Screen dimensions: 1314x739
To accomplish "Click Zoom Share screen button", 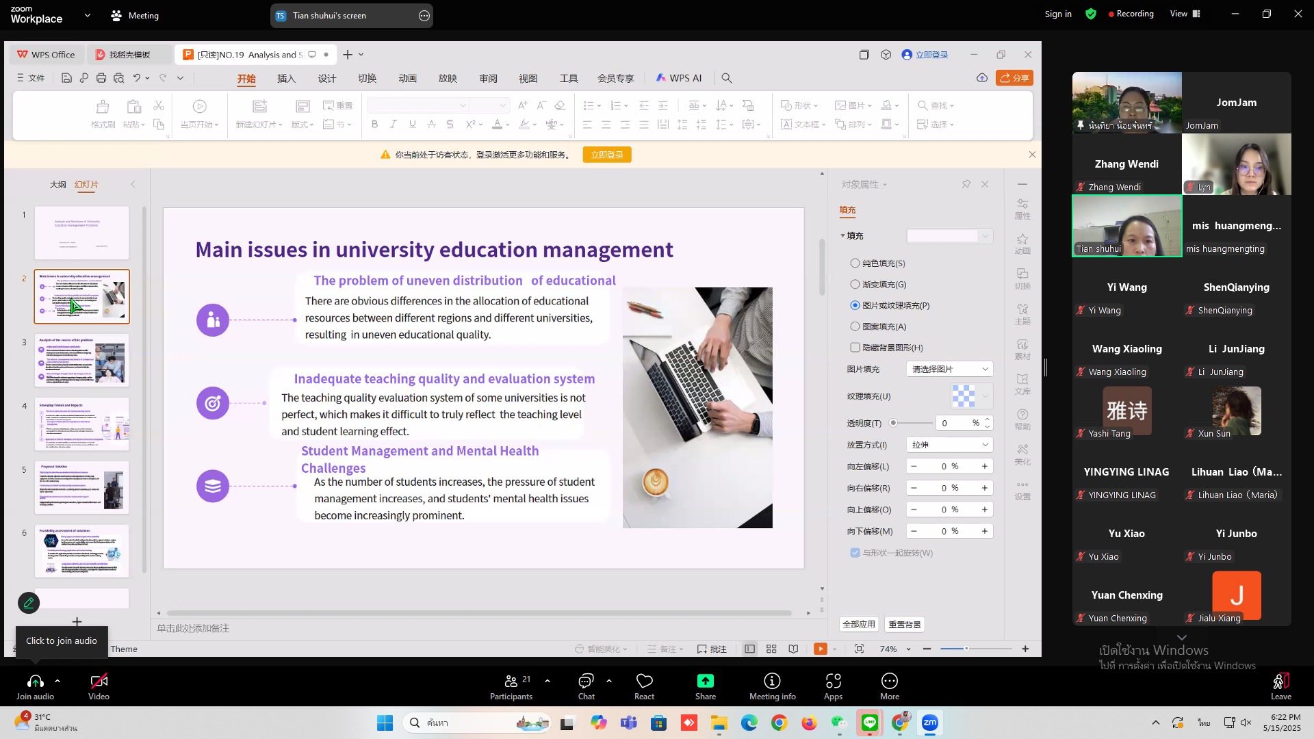I will [x=706, y=686].
